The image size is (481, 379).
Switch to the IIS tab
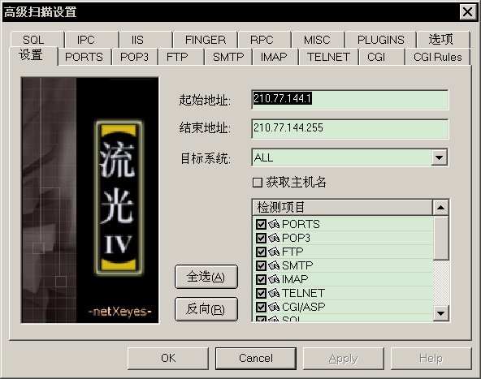pos(146,40)
